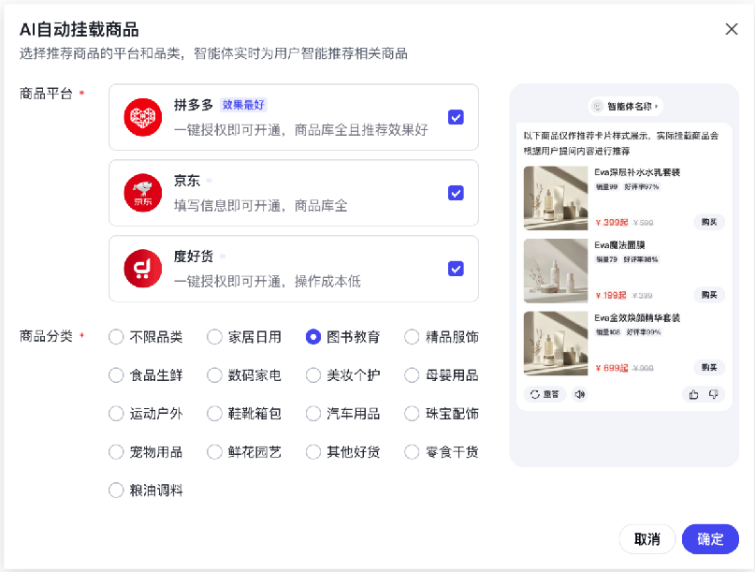
Task: Choose the 零食干货 radio
Action: point(412,452)
